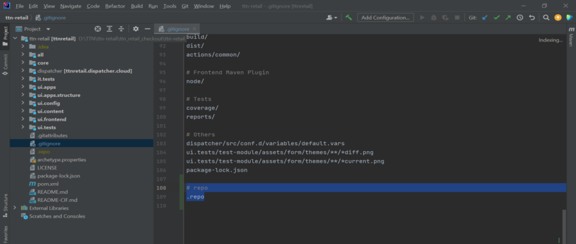Screen dimensions: 576x244
Task: Toggle the Structure tool window tab
Action: (5, 202)
